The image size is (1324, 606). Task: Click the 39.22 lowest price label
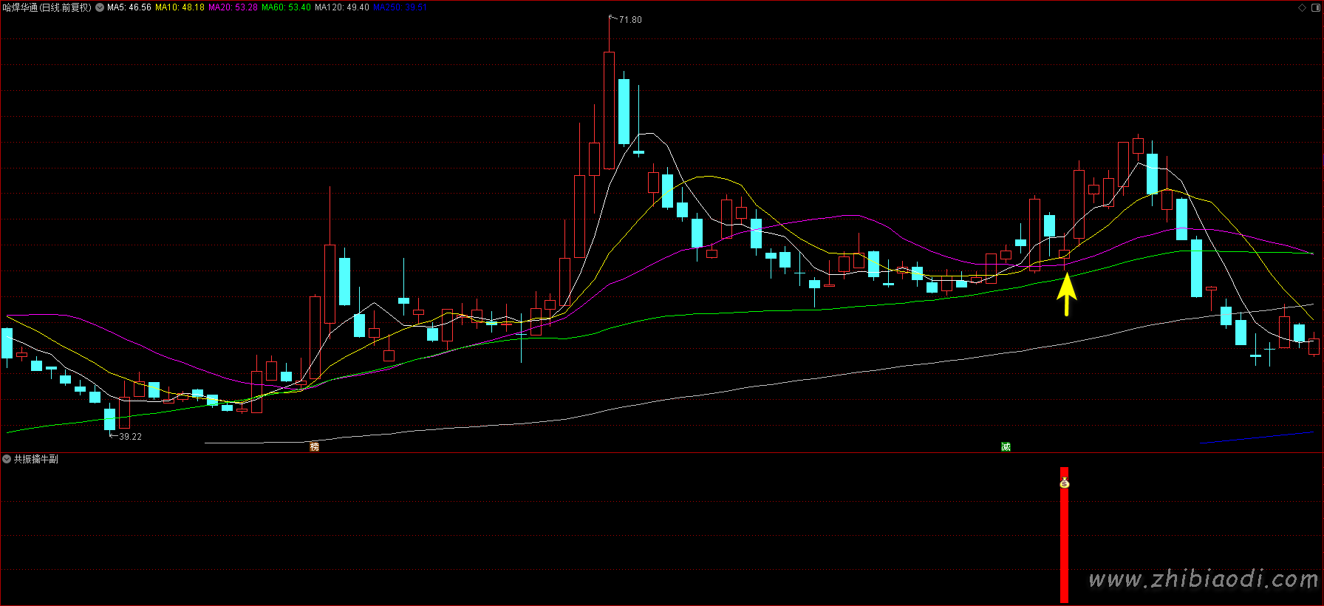pyautogui.click(x=130, y=437)
